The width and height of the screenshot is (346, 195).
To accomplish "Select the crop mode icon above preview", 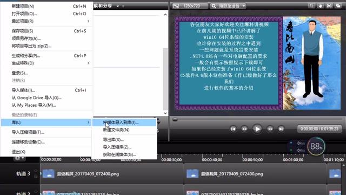I will pos(311,6).
